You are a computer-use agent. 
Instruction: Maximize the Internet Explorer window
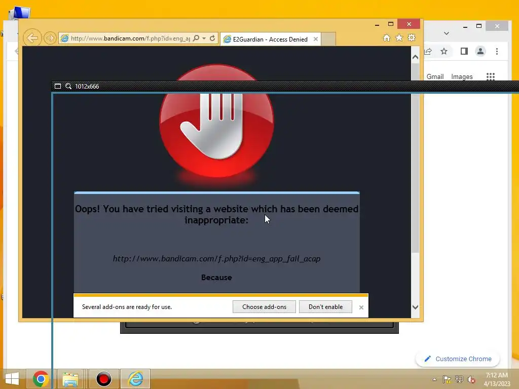pos(391,24)
